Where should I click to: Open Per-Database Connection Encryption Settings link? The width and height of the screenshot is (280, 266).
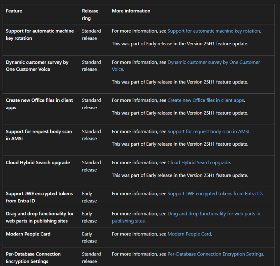215,254
